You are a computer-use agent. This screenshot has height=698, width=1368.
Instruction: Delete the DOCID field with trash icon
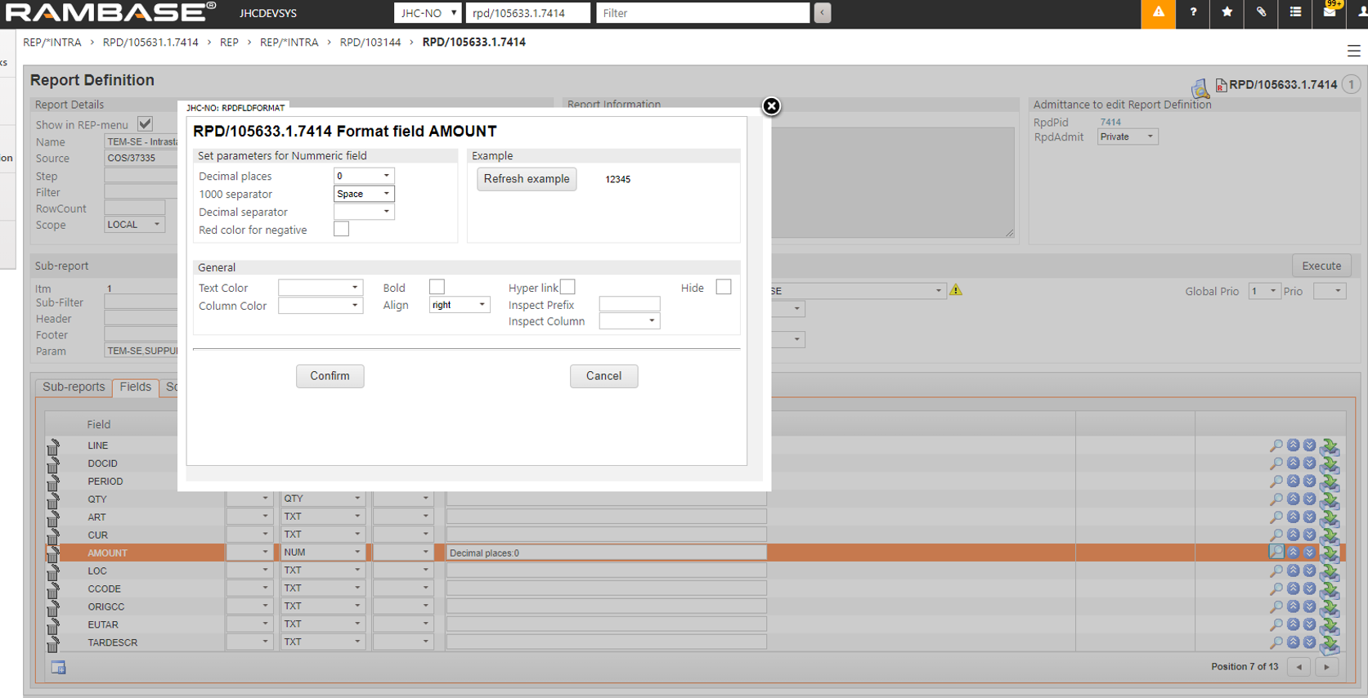[53, 464]
